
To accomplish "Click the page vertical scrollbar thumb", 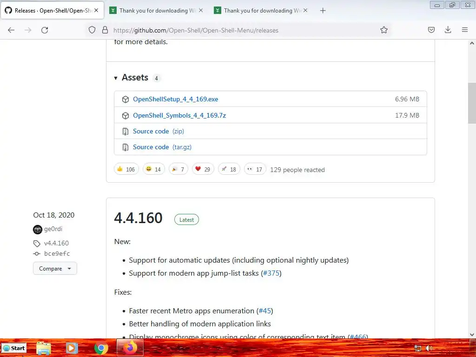I will pyautogui.click(x=472, y=103).
